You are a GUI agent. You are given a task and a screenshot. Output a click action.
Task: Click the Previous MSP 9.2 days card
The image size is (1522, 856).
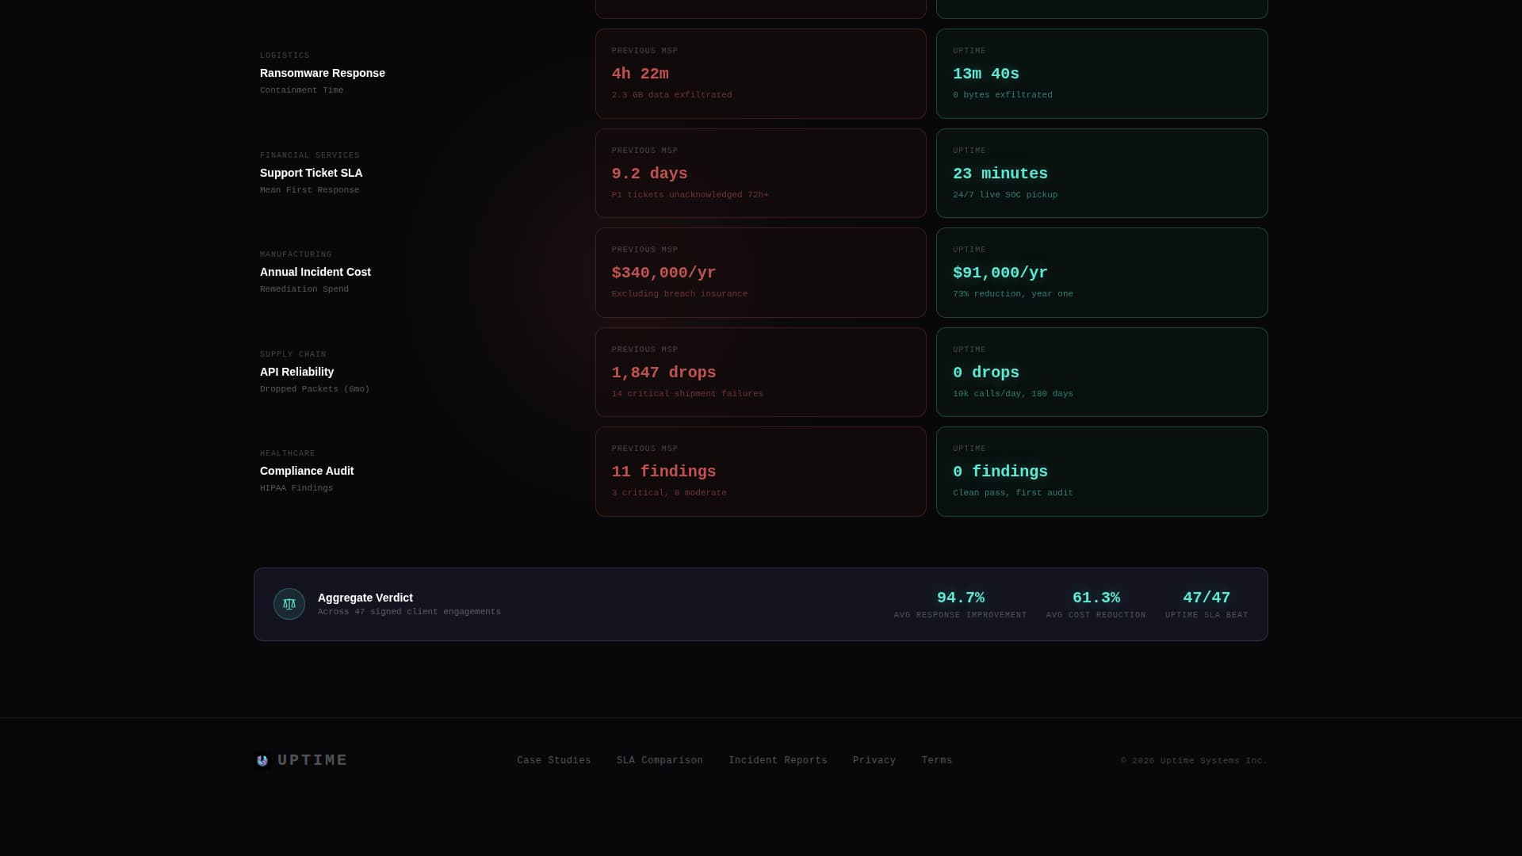(x=761, y=174)
